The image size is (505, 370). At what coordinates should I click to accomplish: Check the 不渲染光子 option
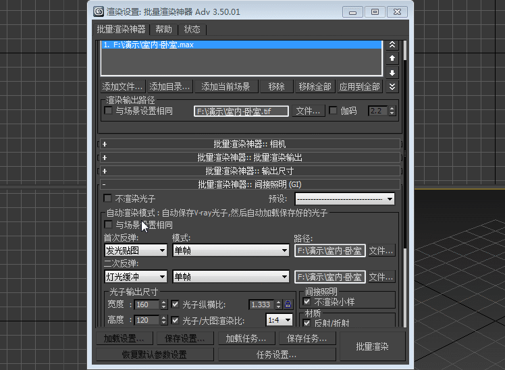coord(107,198)
